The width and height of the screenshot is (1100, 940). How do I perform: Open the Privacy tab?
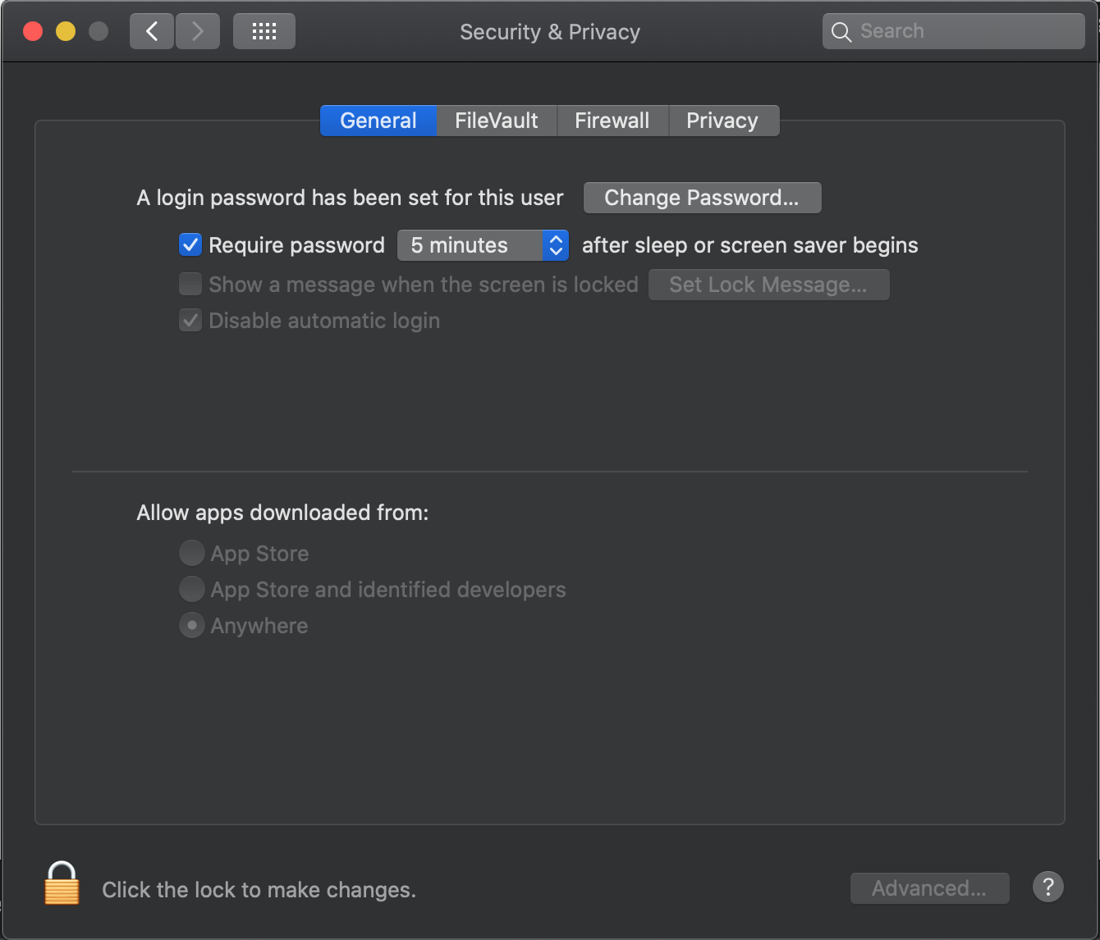click(722, 121)
